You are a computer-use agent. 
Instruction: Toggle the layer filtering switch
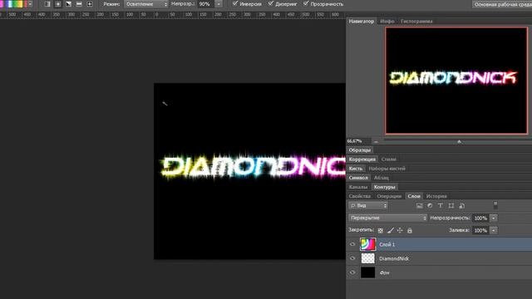495,205
